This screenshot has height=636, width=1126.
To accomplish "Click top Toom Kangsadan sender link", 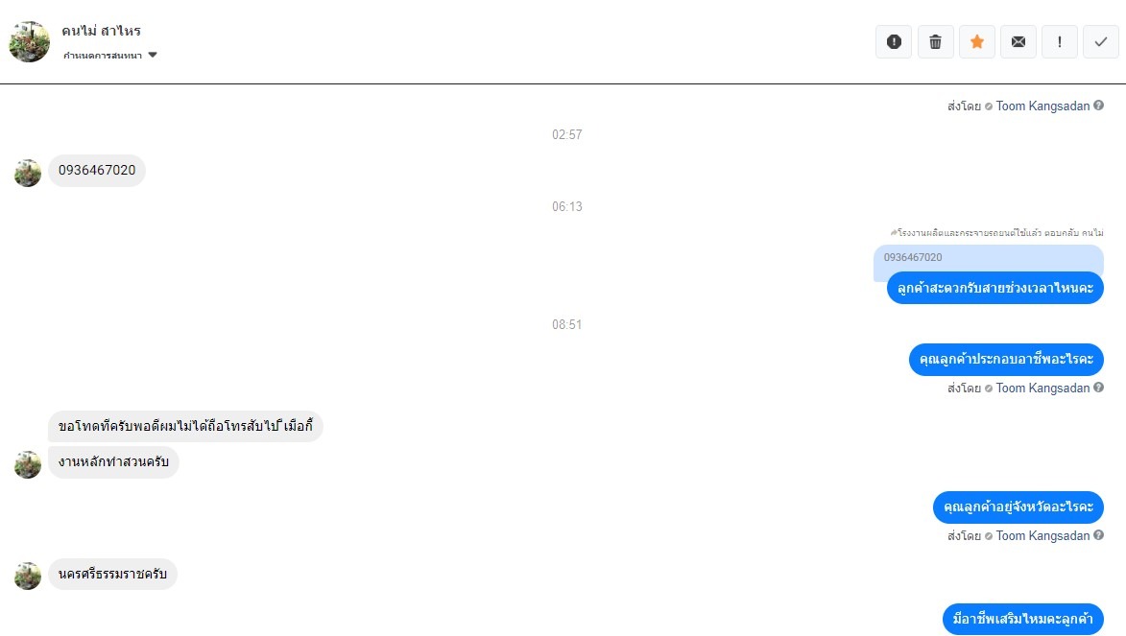I will [1042, 106].
